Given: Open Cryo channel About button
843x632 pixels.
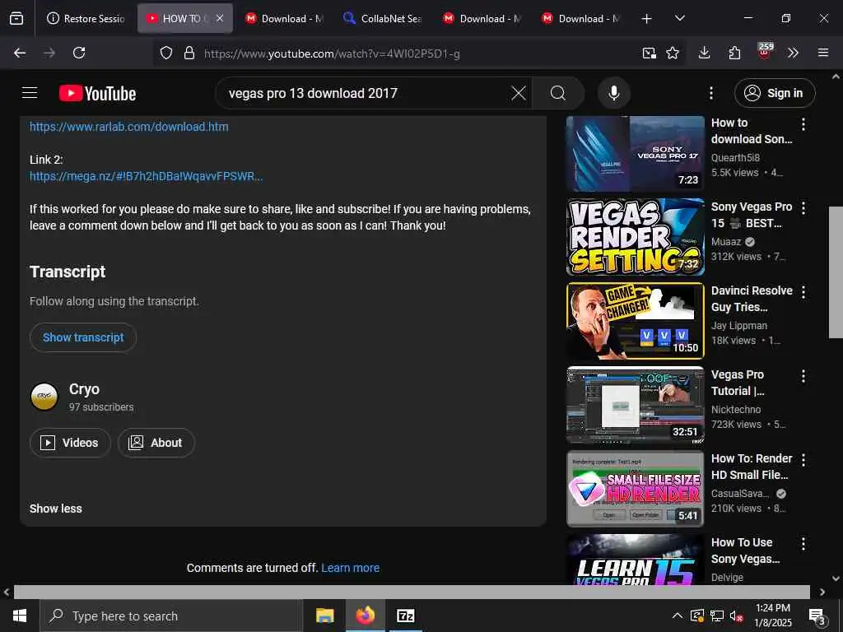Looking at the screenshot, I should (x=156, y=443).
